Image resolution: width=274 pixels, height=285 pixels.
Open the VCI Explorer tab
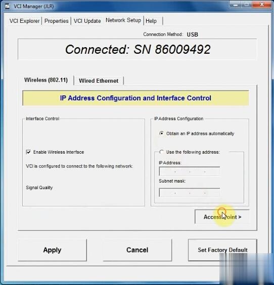point(25,21)
